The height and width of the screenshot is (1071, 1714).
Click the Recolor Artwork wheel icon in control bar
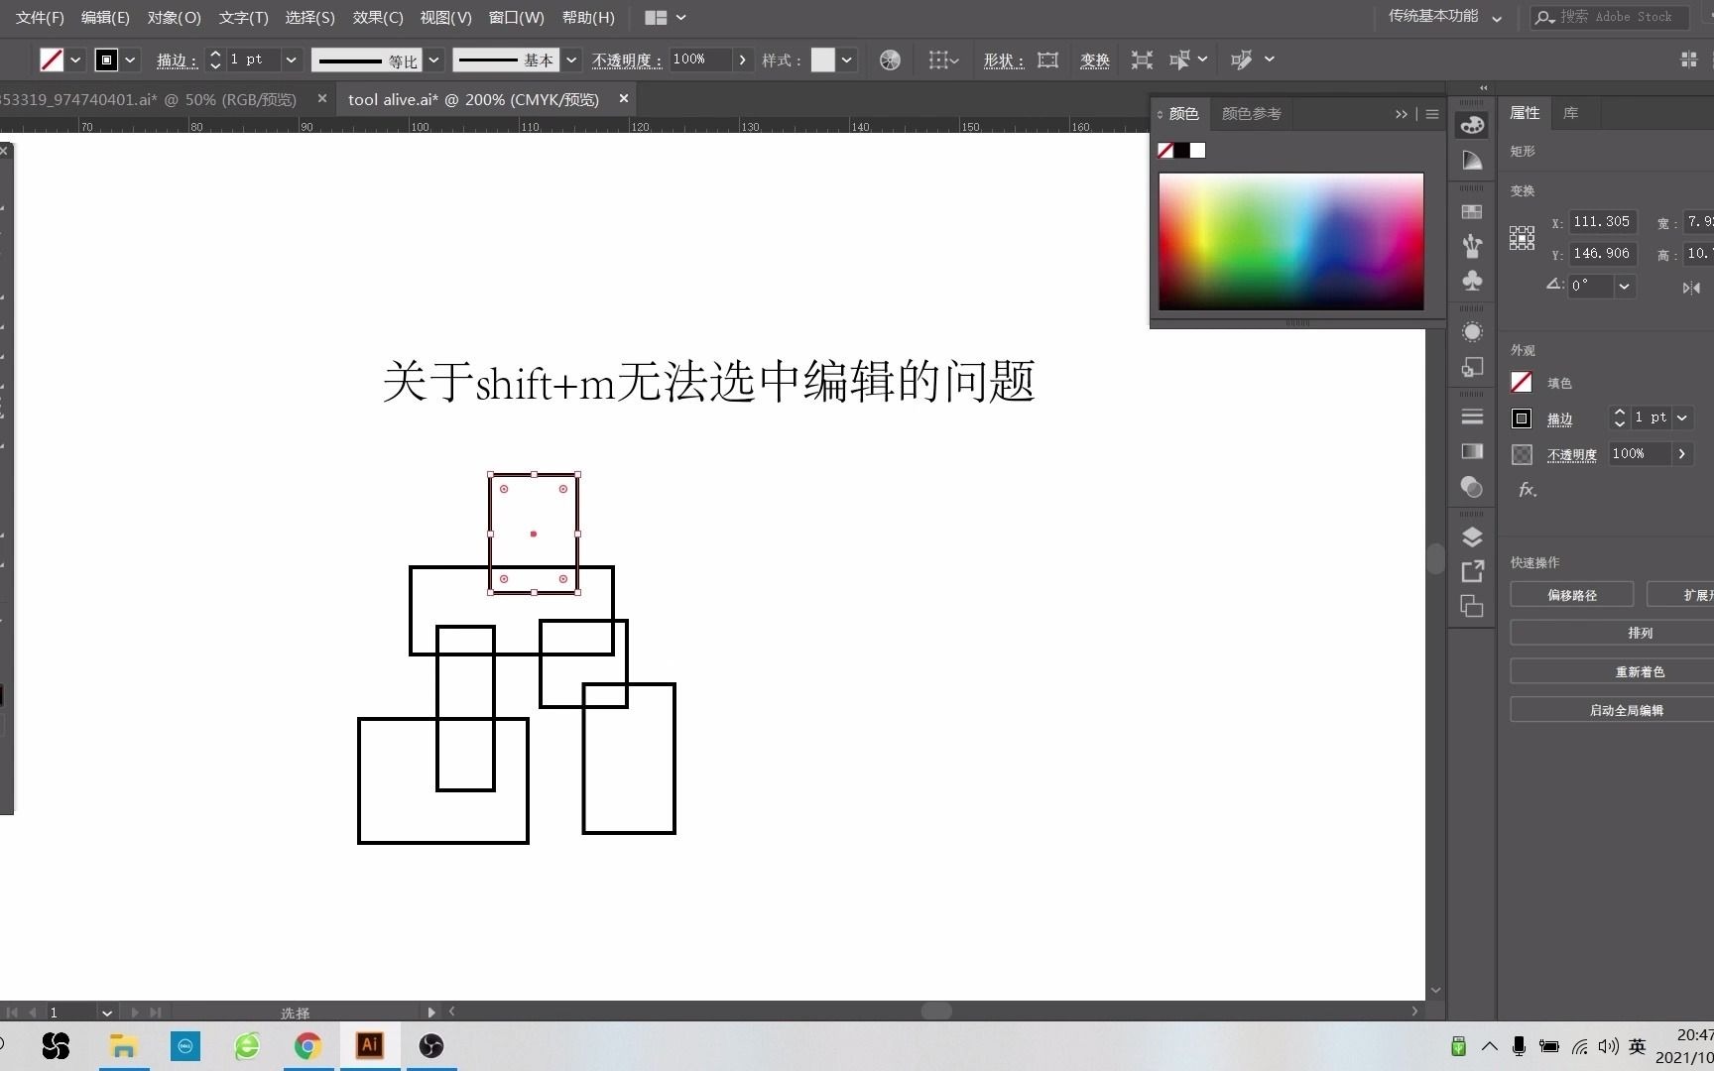click(x=890, y=60)
